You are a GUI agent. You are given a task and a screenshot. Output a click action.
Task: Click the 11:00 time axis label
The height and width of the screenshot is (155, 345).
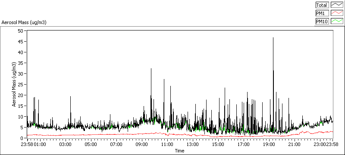[x=167, y=145]
